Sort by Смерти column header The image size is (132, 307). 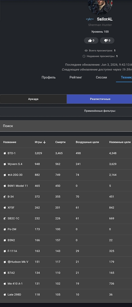[60, 142]
